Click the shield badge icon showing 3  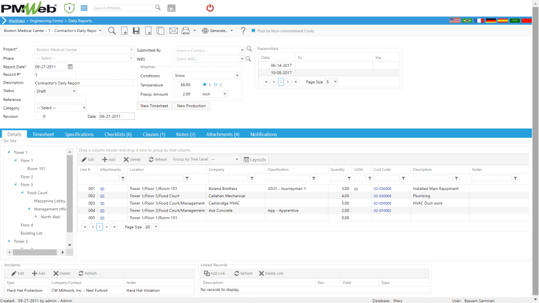tap(69, 8)
